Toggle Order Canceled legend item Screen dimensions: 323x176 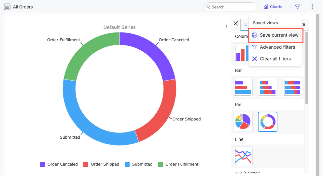pyautogui.click(x=59, y=164)
